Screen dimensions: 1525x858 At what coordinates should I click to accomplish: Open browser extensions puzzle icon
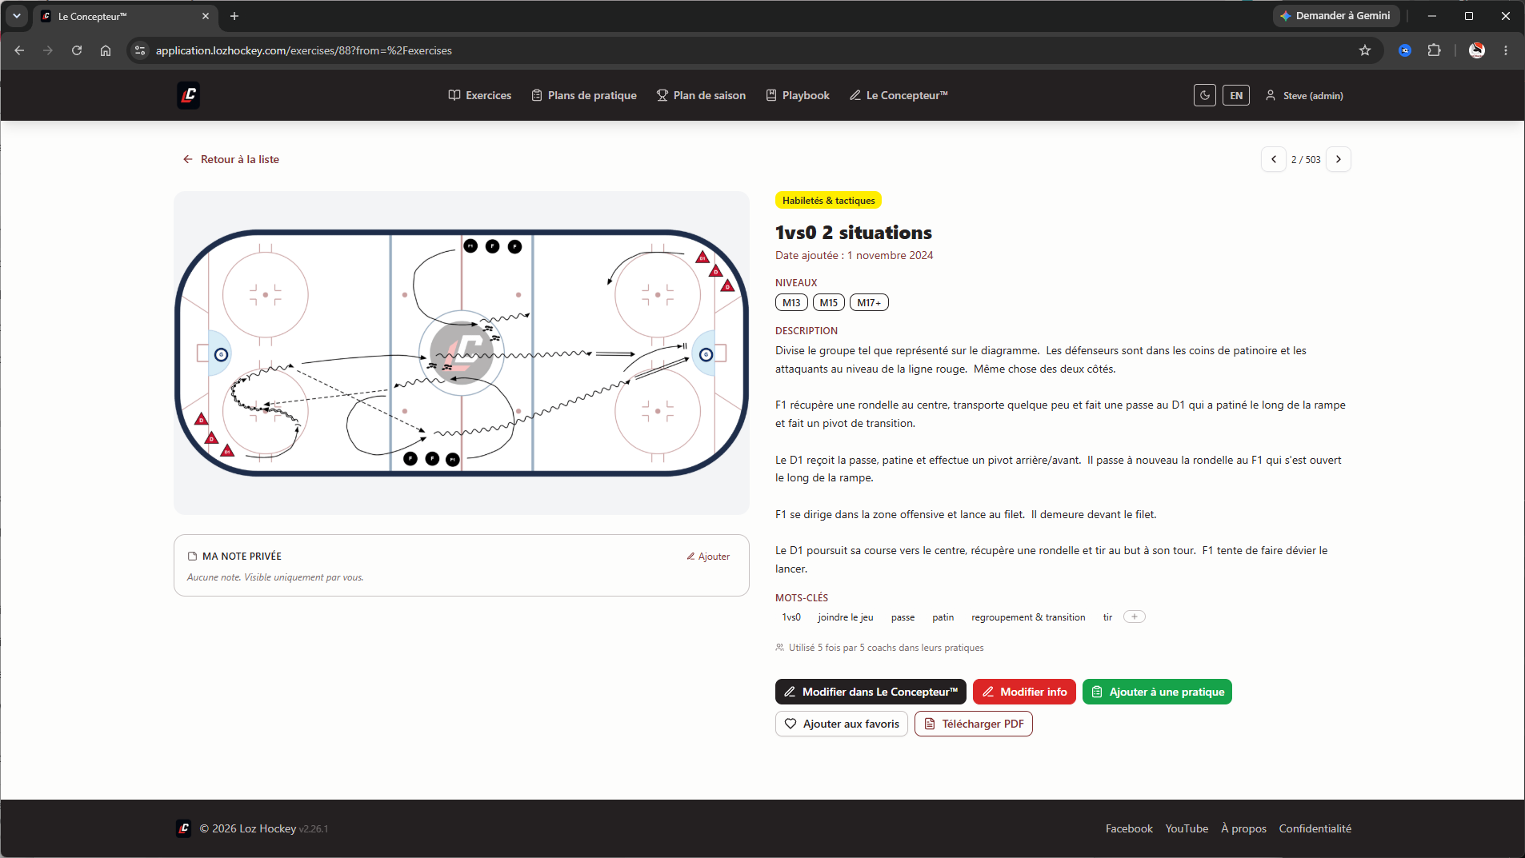1434,50
